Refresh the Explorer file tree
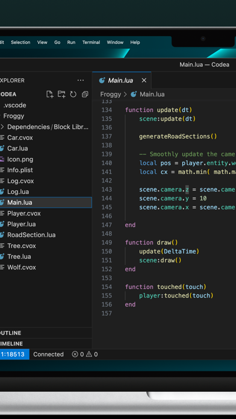This screenshot has width=236, height=419. coord(73,95)
